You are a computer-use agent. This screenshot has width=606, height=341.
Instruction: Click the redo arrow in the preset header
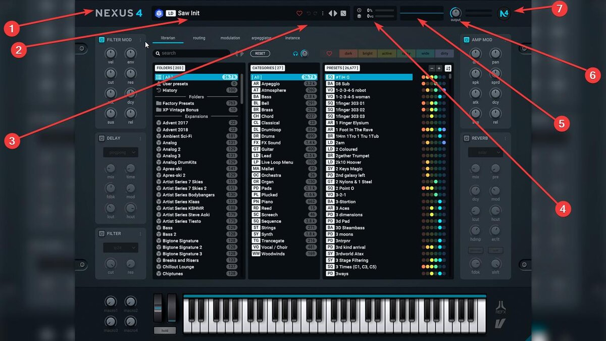316,13
